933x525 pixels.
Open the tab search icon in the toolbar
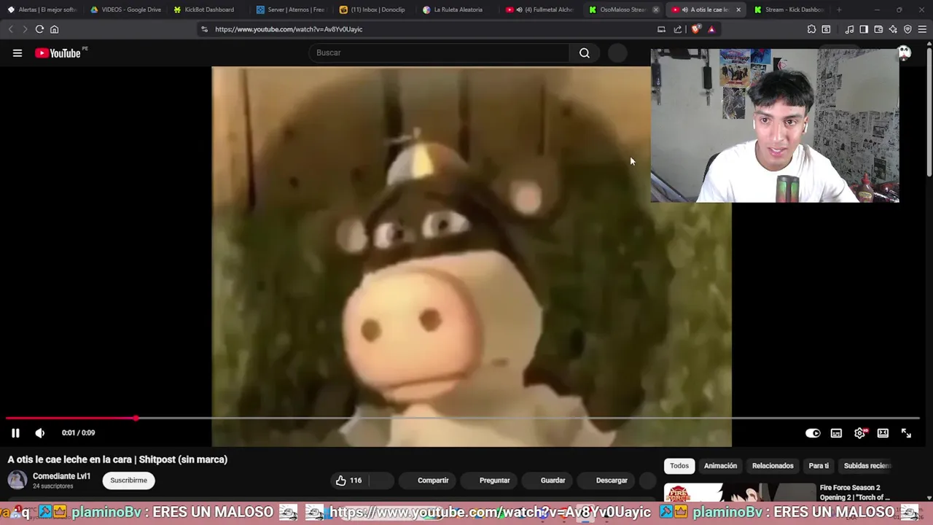point(826,29)
